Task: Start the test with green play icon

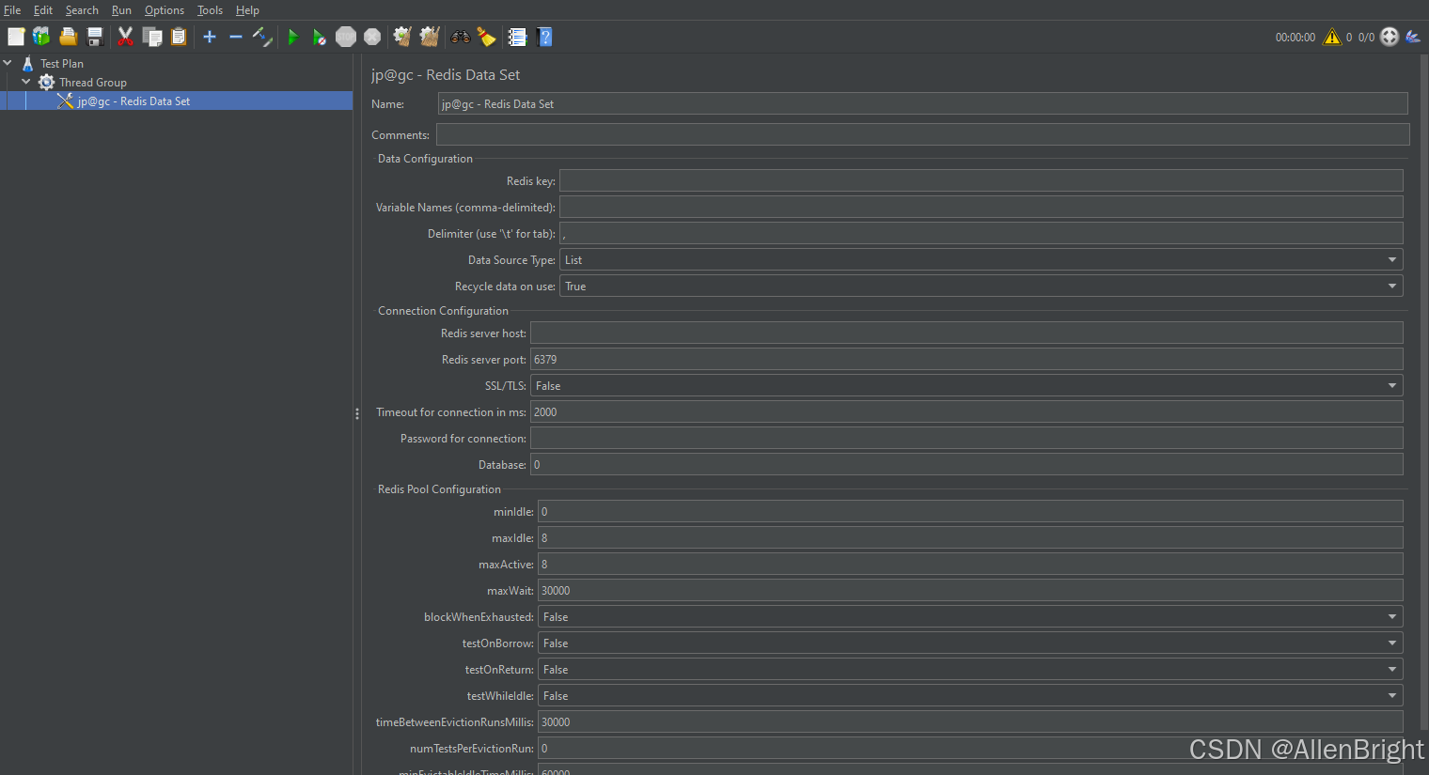Action: pyautogui.click(x=293, y=37)
